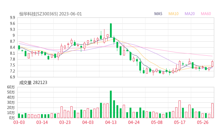Click the 60万 volume axis label
217x129 pixels.
(x=11, y=87)
